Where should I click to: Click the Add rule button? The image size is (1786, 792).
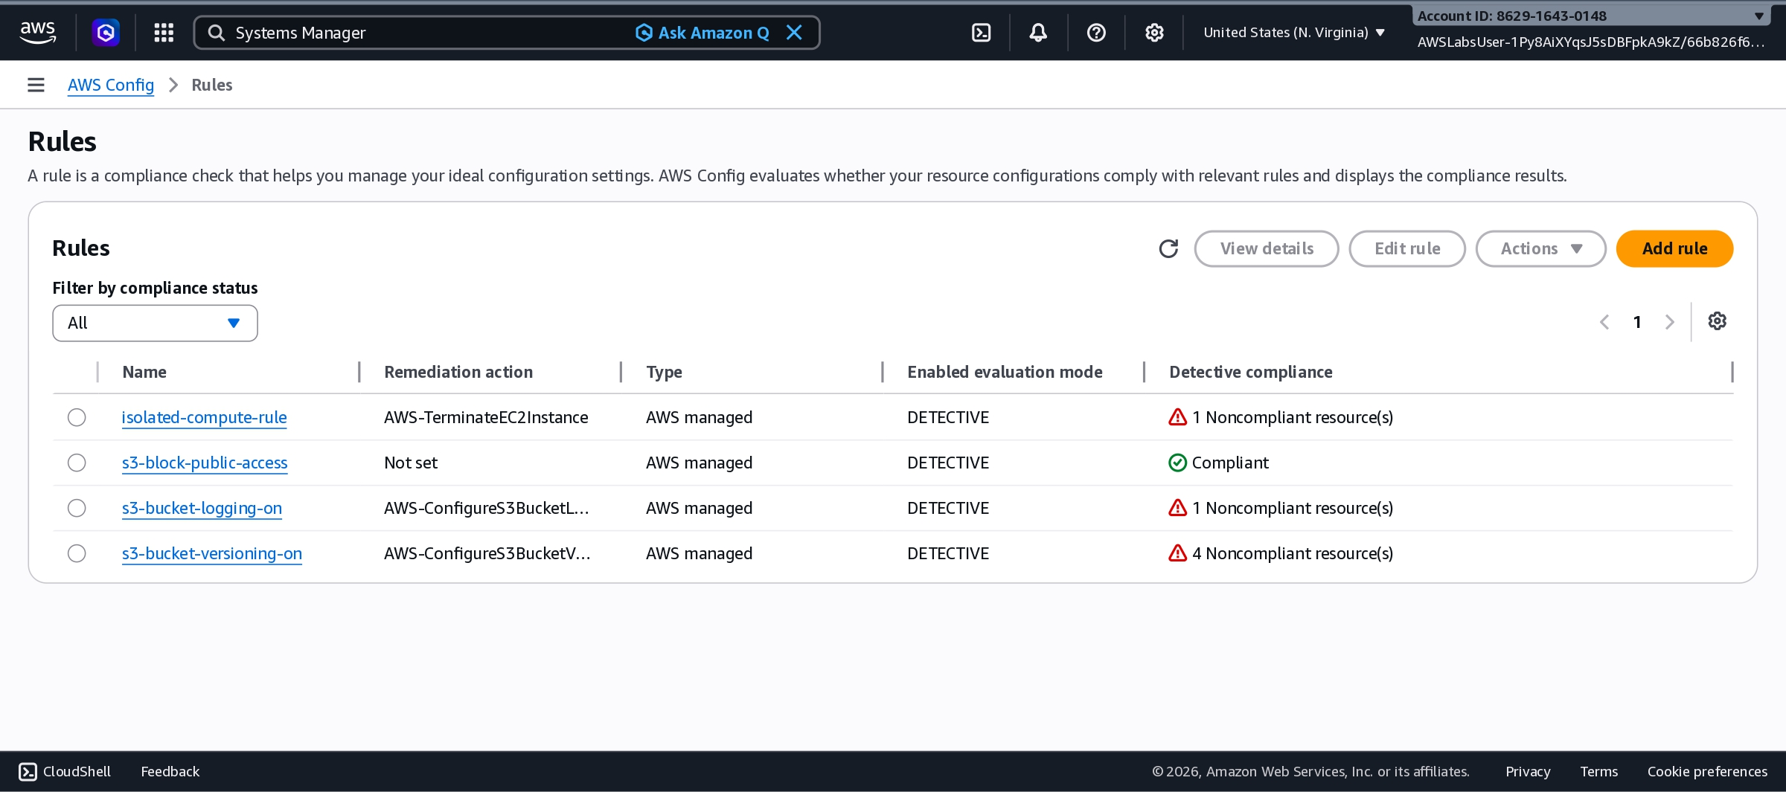[x=1674, y=248]
